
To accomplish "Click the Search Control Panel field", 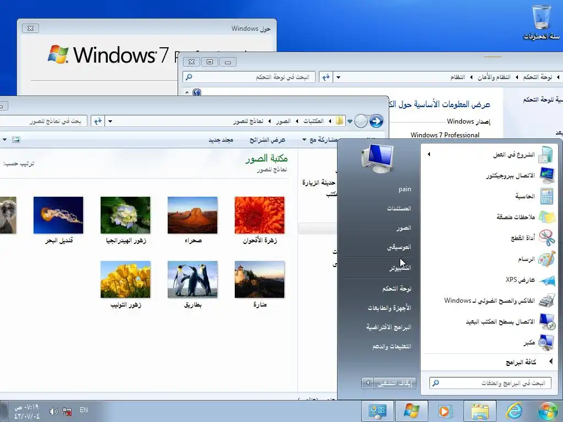I will (249, 77).
